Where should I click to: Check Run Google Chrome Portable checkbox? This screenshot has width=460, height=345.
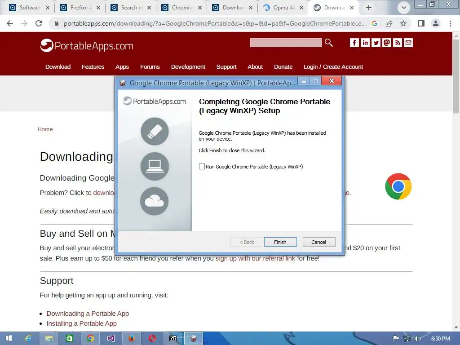(x=202, y=167)
